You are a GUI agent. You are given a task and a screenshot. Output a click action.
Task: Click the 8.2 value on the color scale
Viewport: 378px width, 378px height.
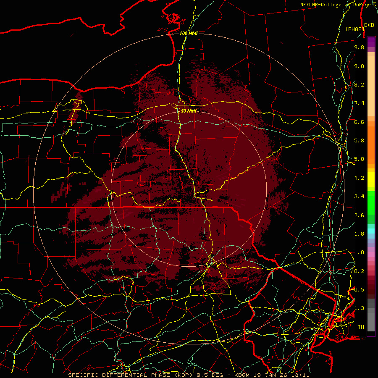coord(359,84)
